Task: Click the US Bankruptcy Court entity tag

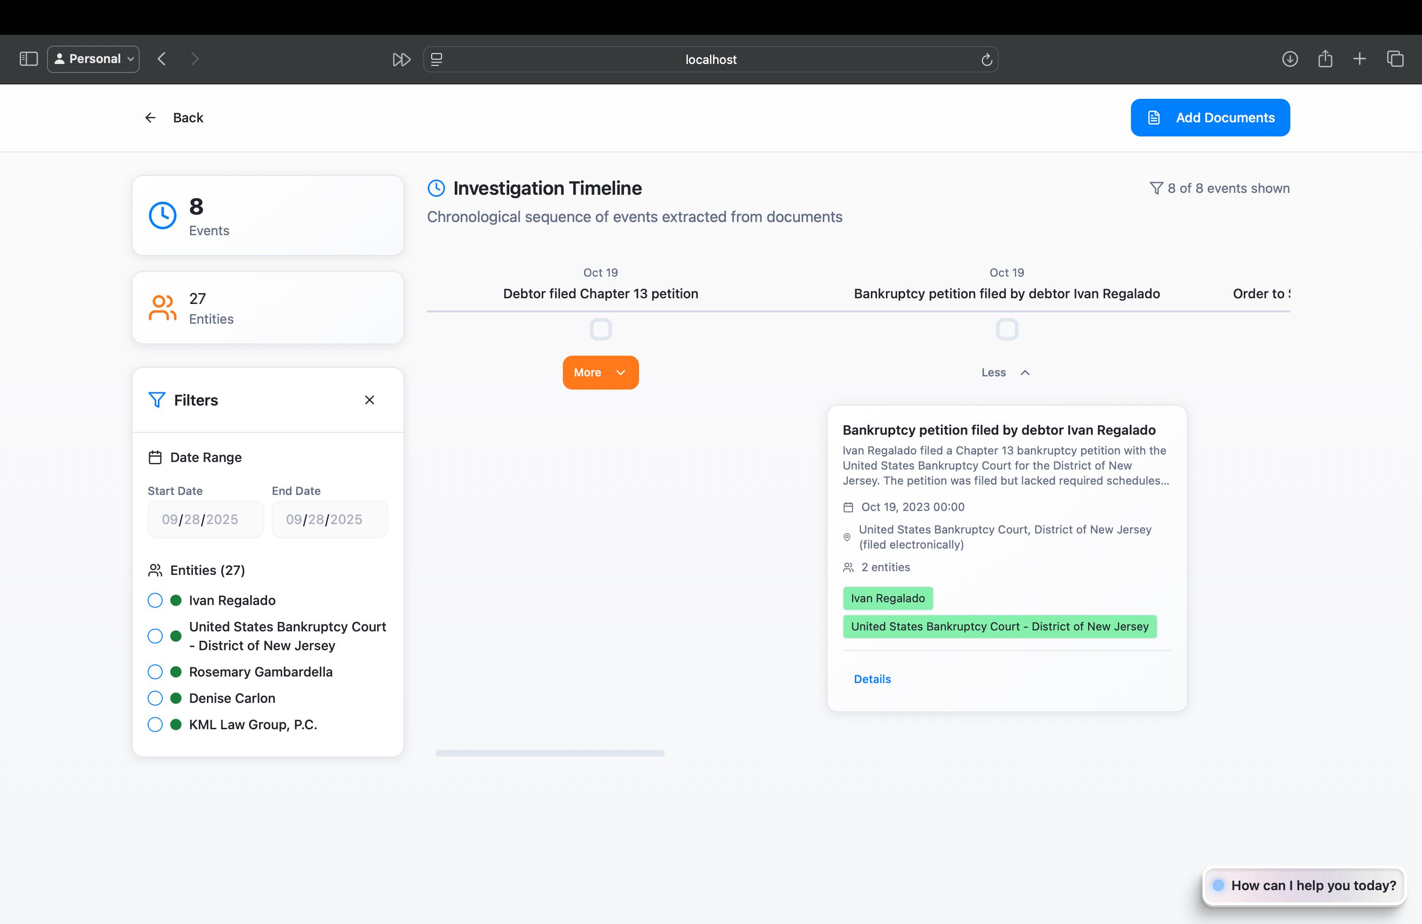Action: pos(999,626)
